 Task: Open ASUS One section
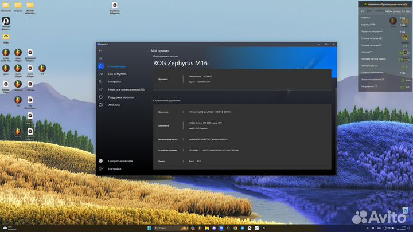[x=114, y=105]
